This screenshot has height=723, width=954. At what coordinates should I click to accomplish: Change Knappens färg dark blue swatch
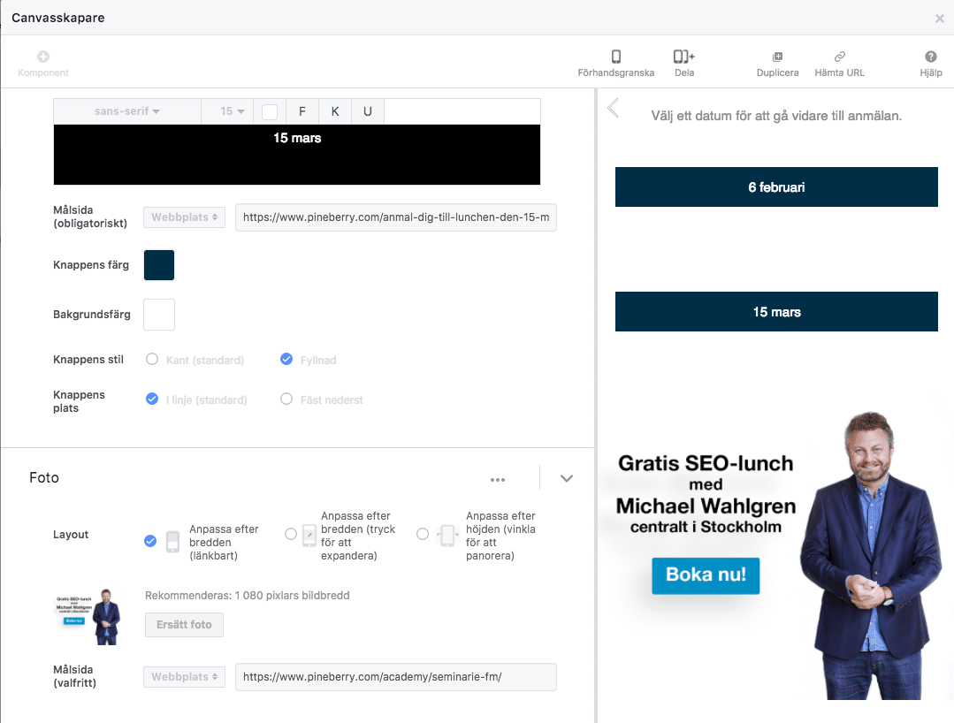[x=159, y=265]
